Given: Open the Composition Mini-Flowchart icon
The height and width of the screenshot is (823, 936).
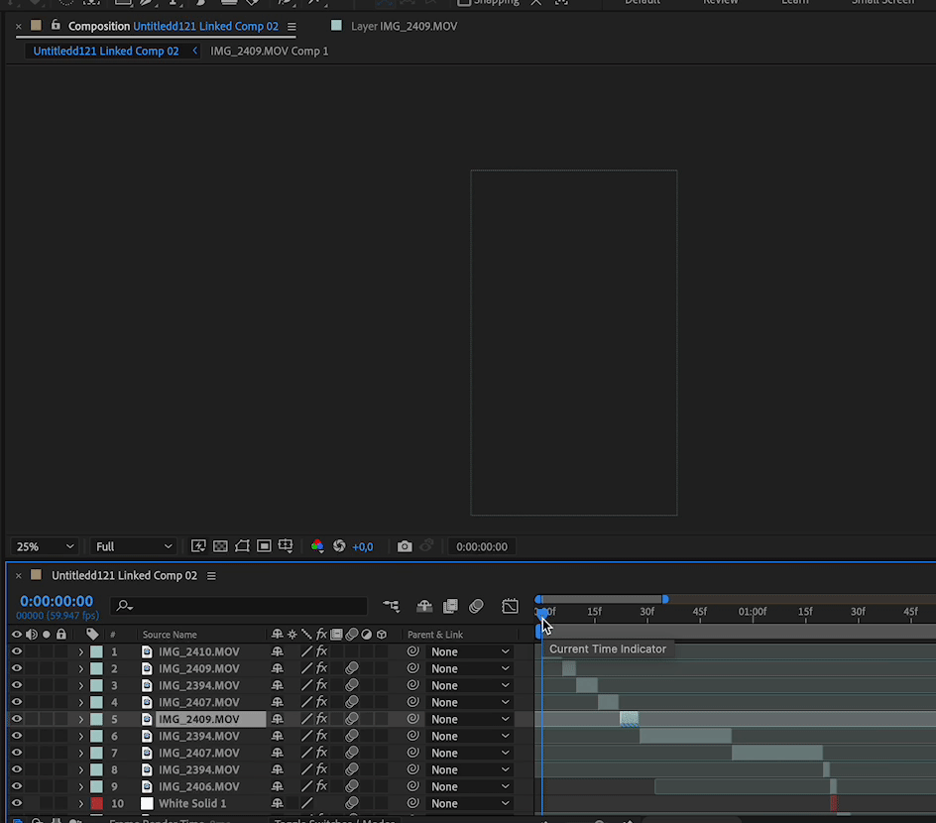Looking at the screenshot, I should pos(392,606).
